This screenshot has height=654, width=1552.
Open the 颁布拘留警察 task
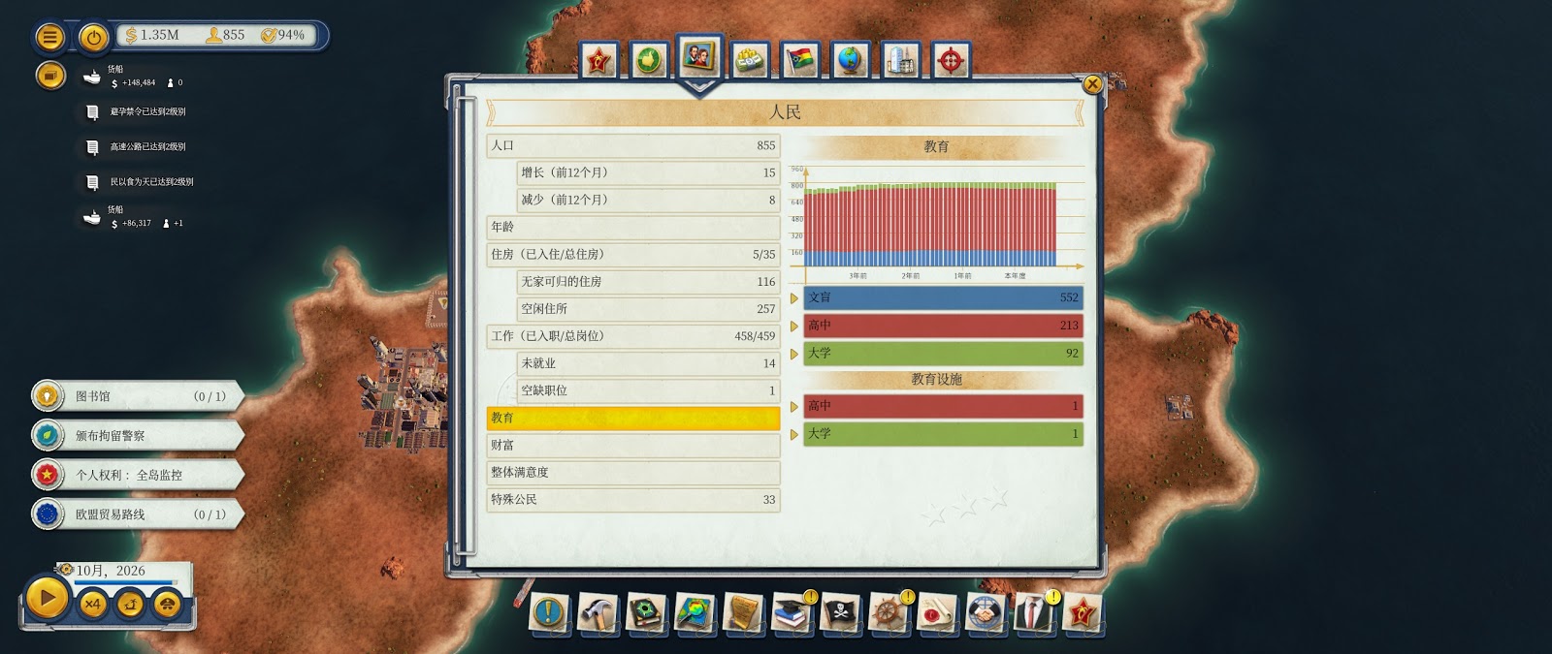pos(137,436)
